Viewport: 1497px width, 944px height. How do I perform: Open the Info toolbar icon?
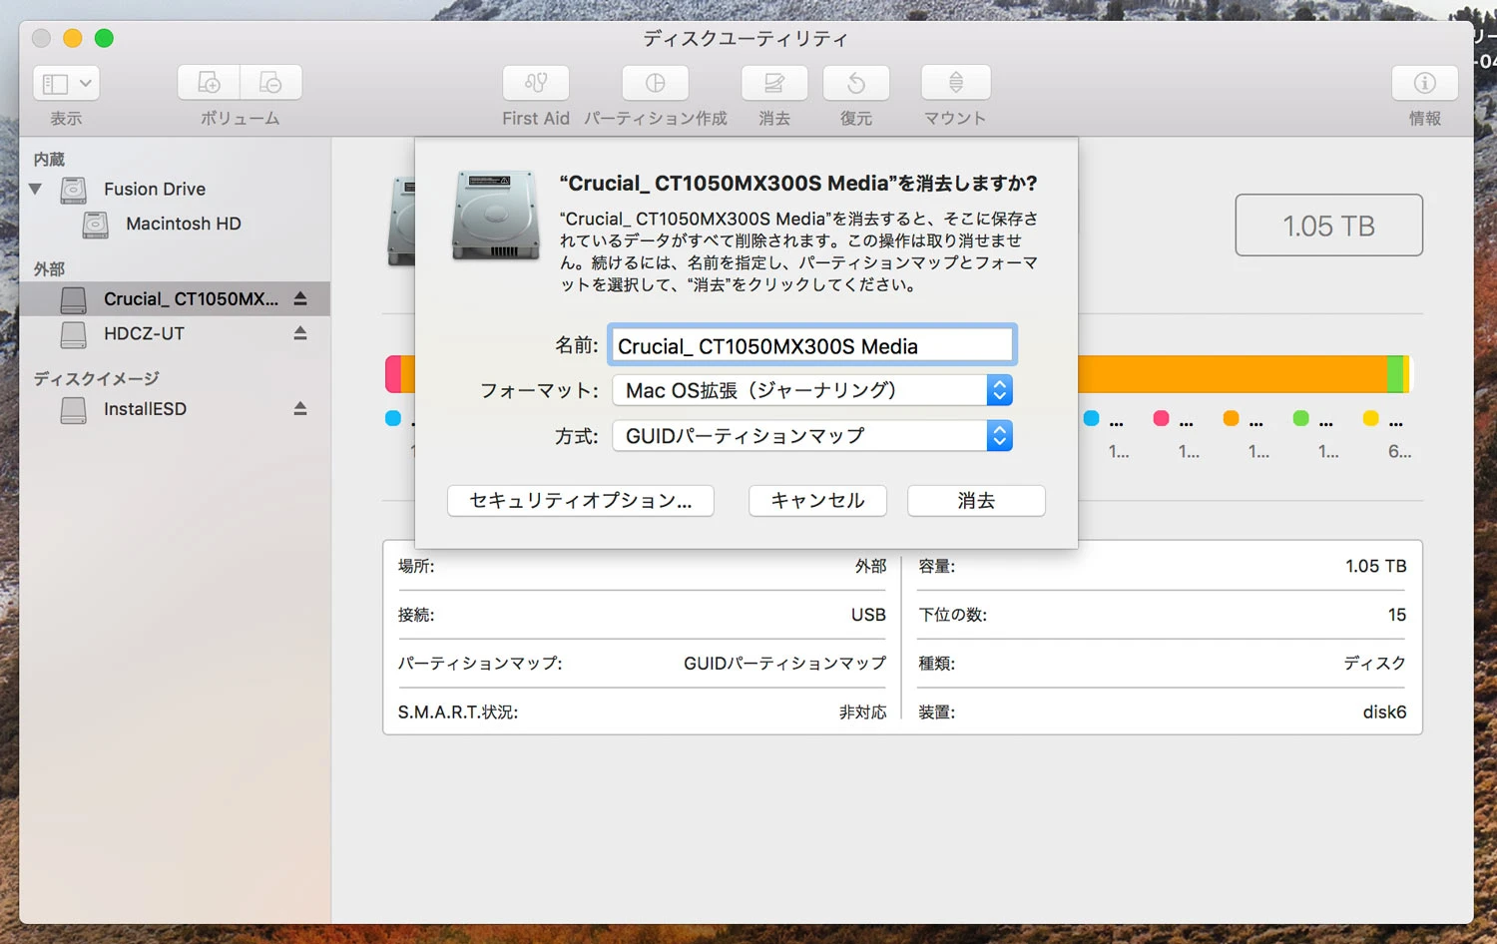[x=1425, y=83]
